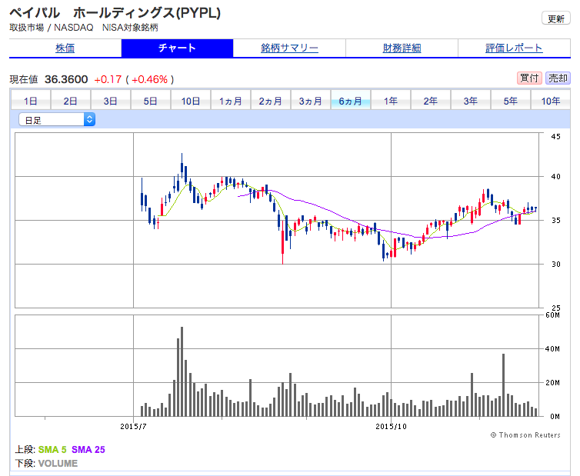Set chart period to 1ヵ月
This screenshot has width=580, height=476.
(231, 101)
